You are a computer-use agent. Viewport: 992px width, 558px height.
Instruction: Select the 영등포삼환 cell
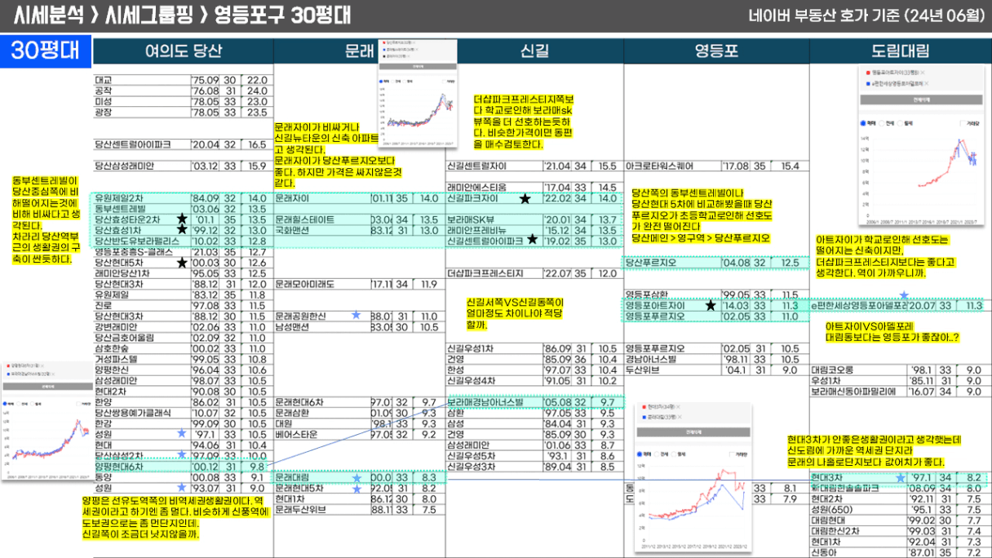coord(672,294)
